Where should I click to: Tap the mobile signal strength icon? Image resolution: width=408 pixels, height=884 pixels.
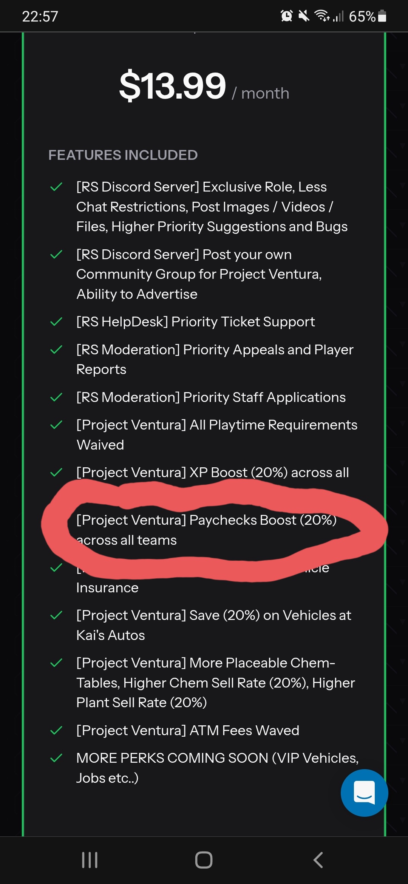(338, 16)
